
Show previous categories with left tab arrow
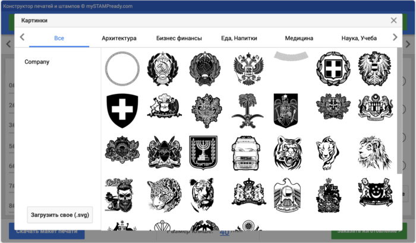tap(22, 37)
